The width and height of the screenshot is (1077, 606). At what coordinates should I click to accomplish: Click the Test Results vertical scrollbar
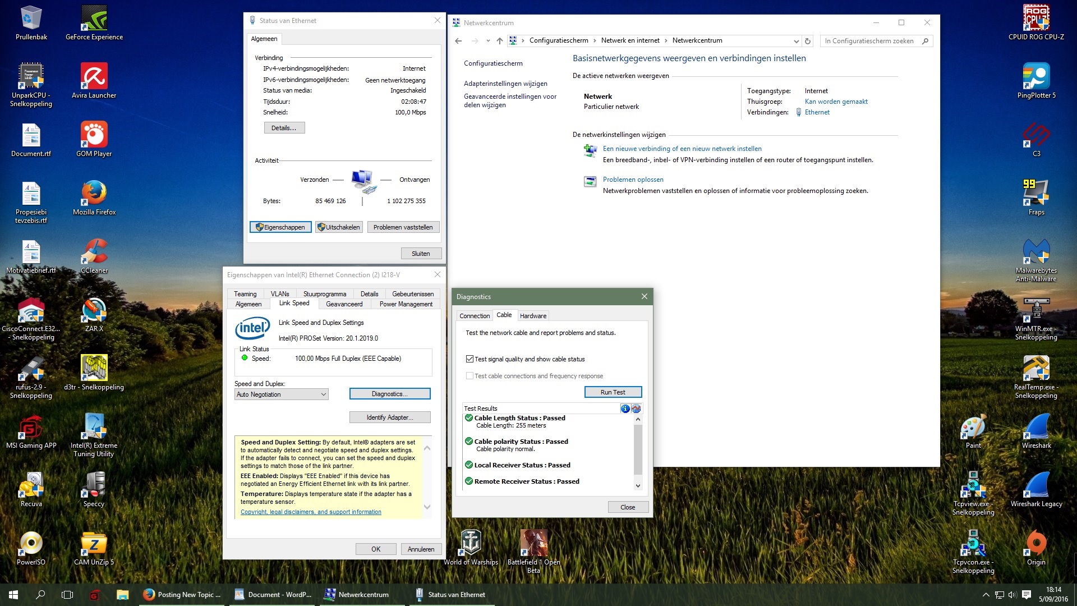[638, 449]
